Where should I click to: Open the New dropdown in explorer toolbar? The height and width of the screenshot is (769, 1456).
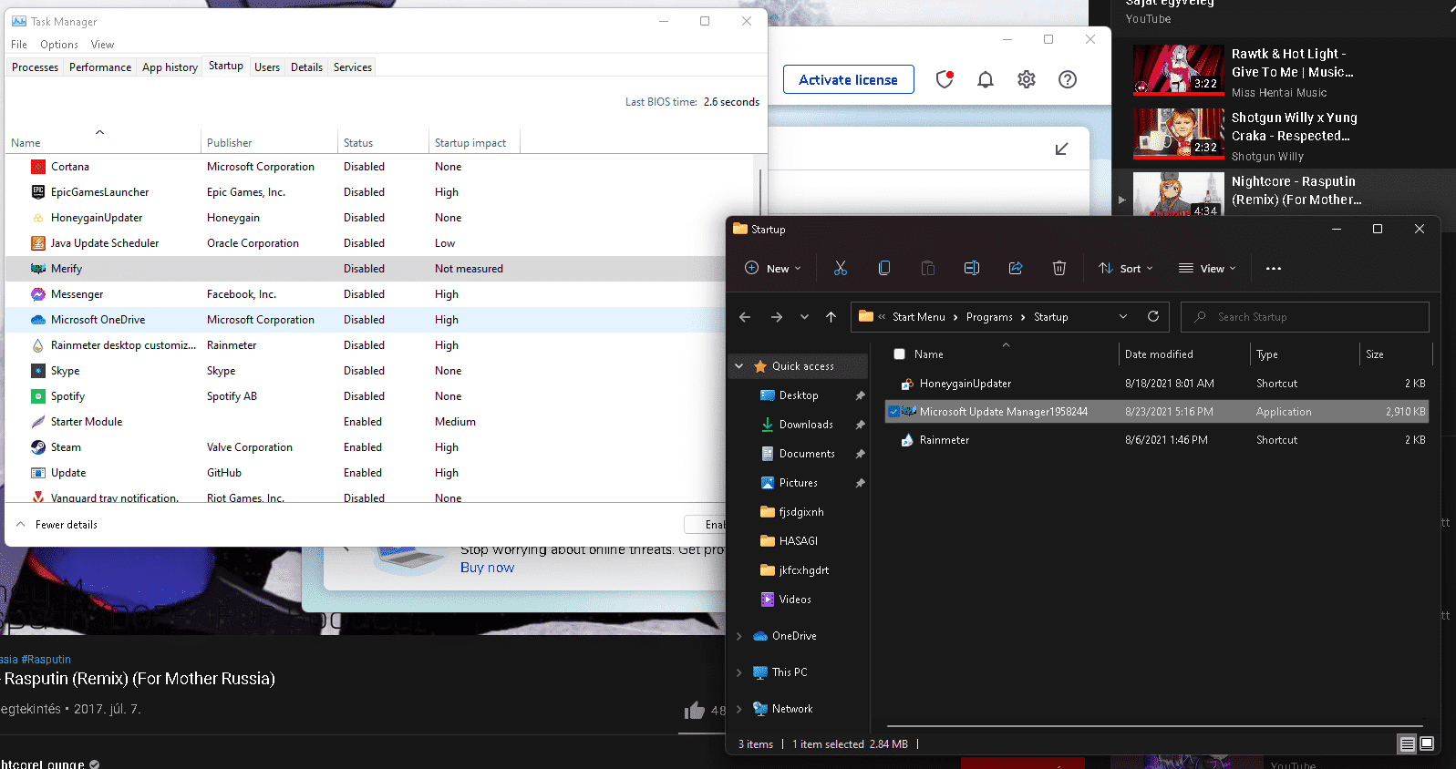click(x=773, y=268)
